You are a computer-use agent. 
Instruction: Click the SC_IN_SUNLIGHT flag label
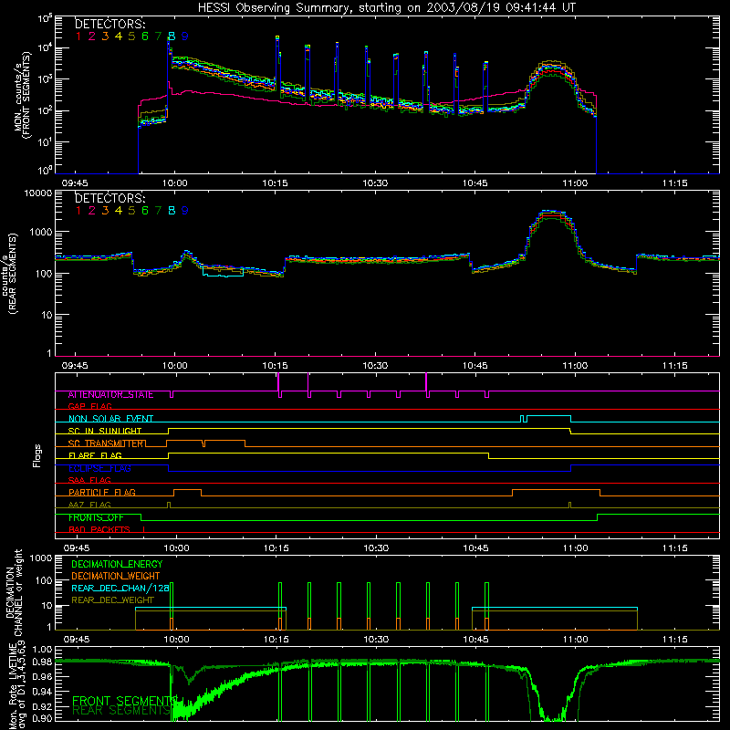105,431
